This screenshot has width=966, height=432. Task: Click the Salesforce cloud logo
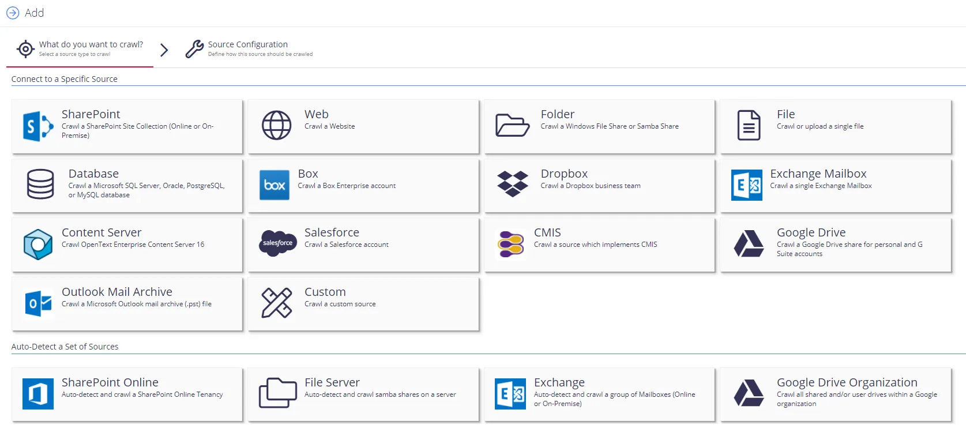pos(277,243)
